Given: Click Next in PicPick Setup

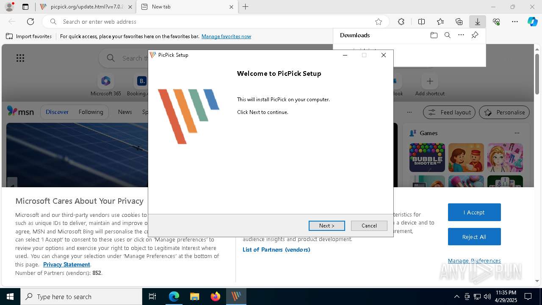Looking at the screenshot, I should click(326, 226).
